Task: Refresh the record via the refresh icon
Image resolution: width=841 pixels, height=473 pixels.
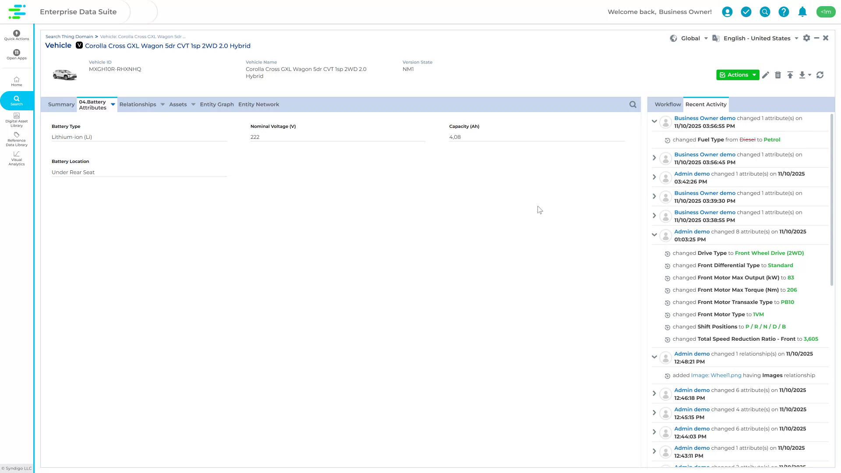Action: tap(821, 75)
